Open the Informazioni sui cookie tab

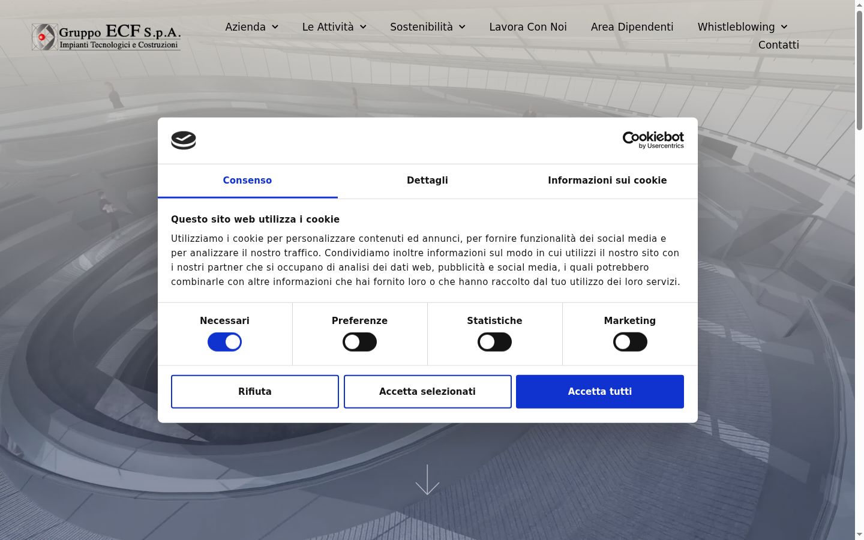(x=607, y=181)
